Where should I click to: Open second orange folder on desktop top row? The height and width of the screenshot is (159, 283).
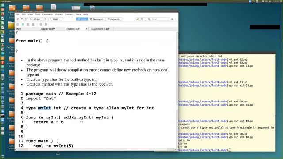(26, 8)
